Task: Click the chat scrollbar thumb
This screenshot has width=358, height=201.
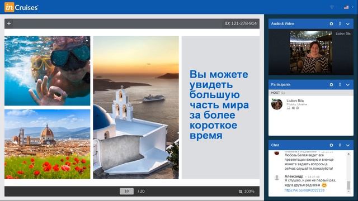Action: point(348,185)
